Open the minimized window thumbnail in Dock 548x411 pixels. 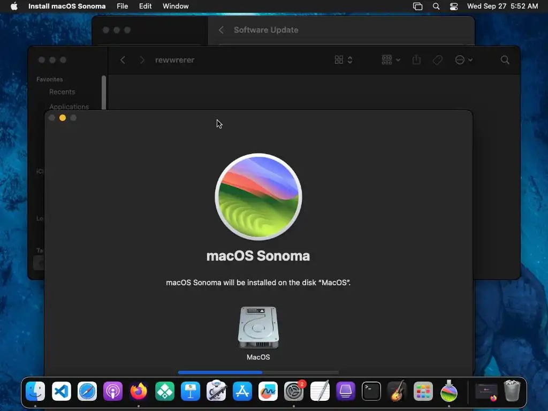[486, 392]
